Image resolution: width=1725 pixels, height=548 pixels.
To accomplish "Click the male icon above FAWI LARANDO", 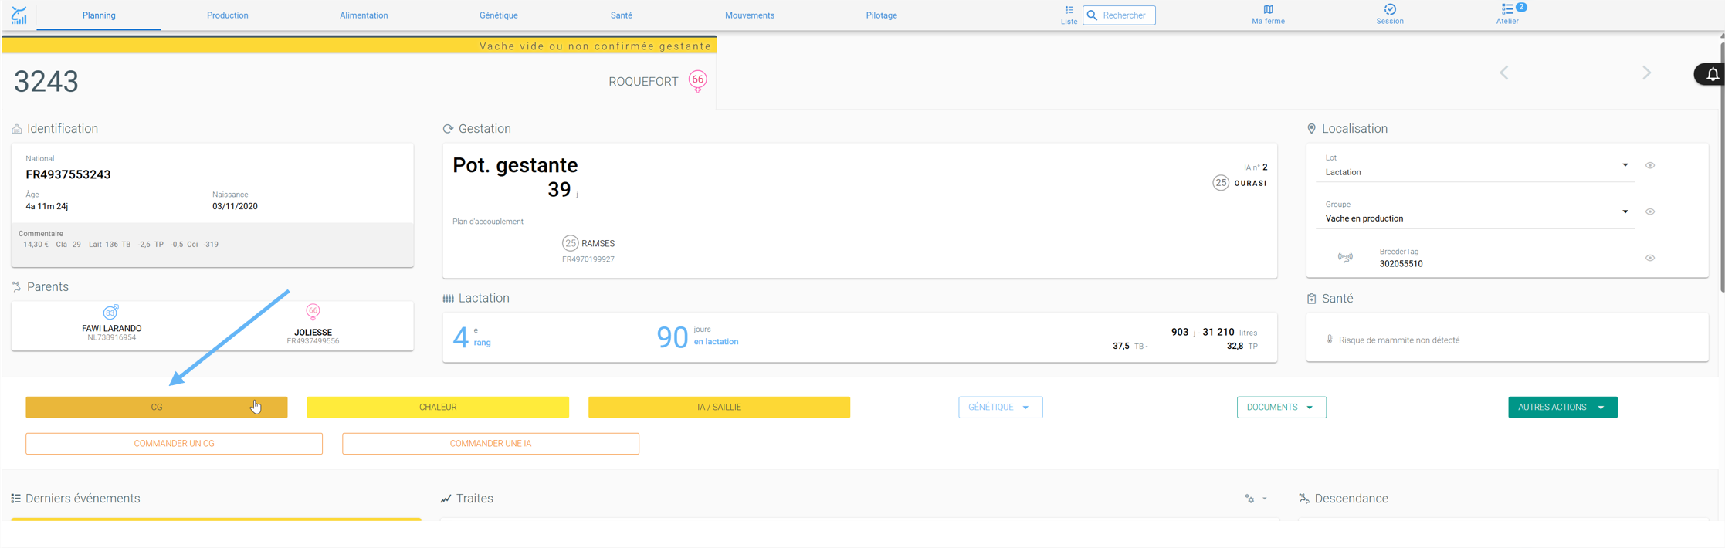I will click(x=110, y=312).
